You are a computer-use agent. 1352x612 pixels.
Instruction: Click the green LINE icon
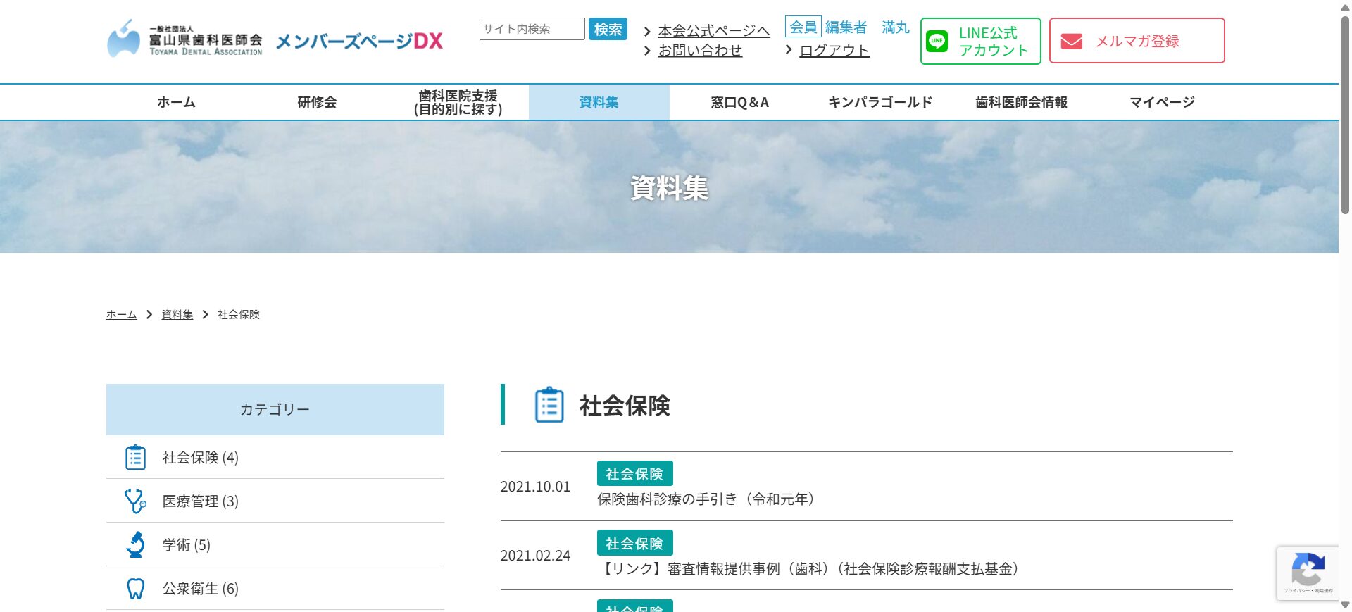[x=937, y=41]
